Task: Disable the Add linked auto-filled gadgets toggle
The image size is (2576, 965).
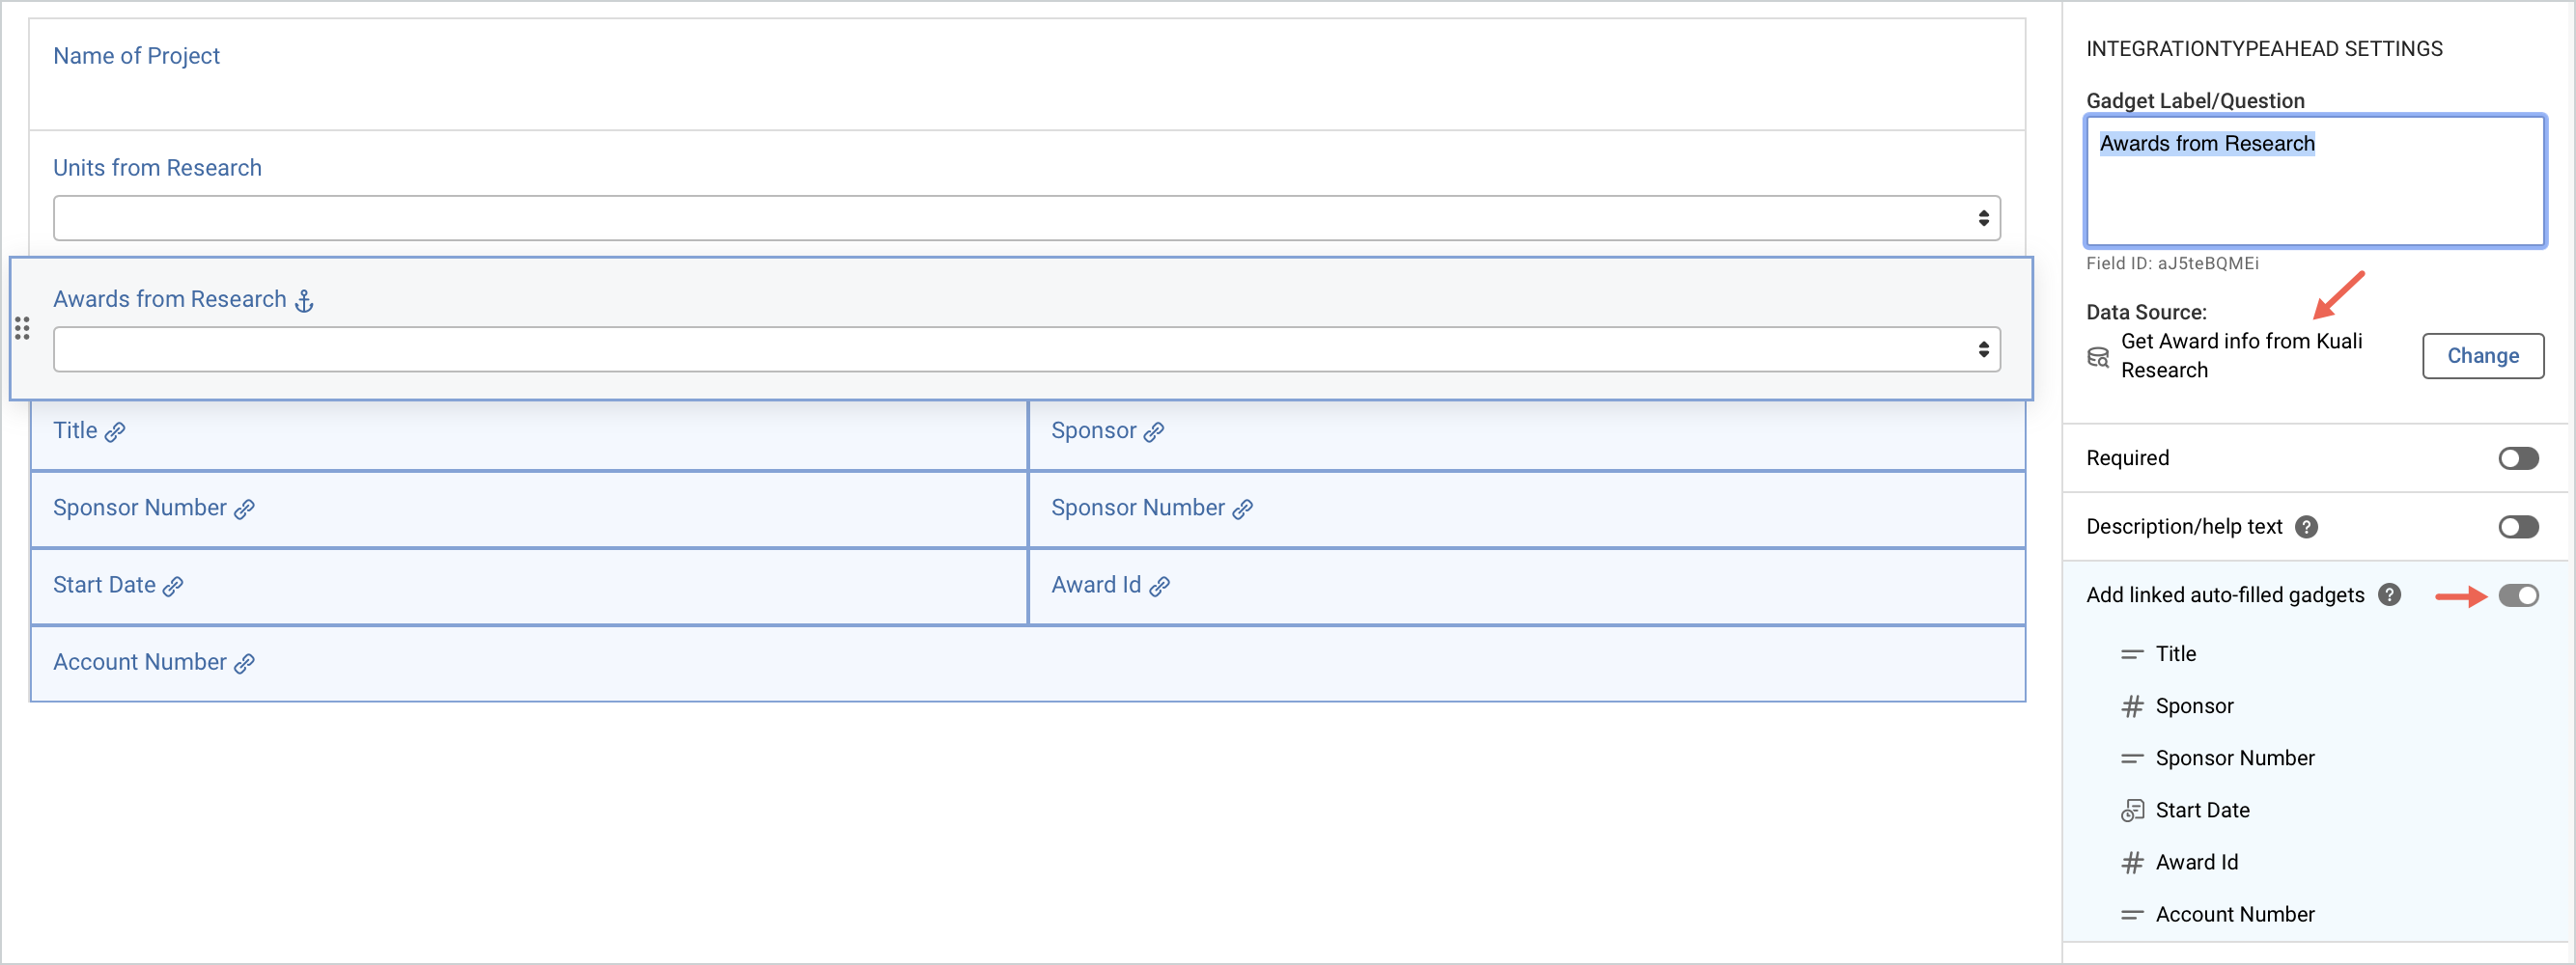Action: click(x=2519, y=594)
